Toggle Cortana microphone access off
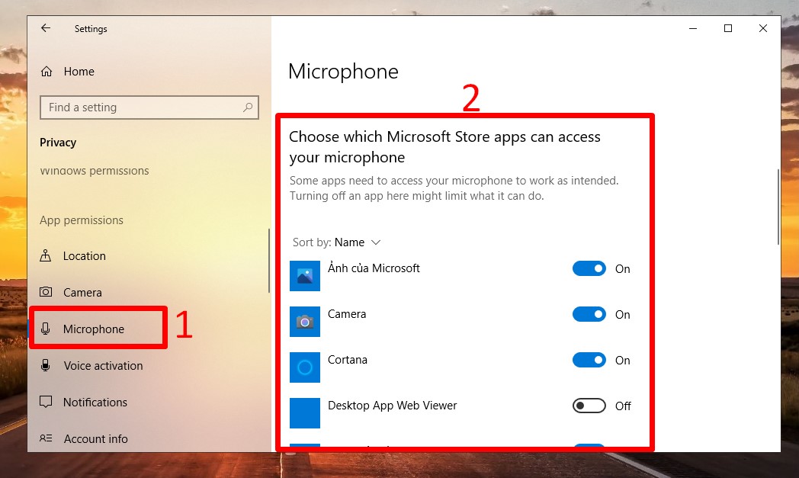The width and height of the screenshot is (799, 478). click(x=589, y=360)
